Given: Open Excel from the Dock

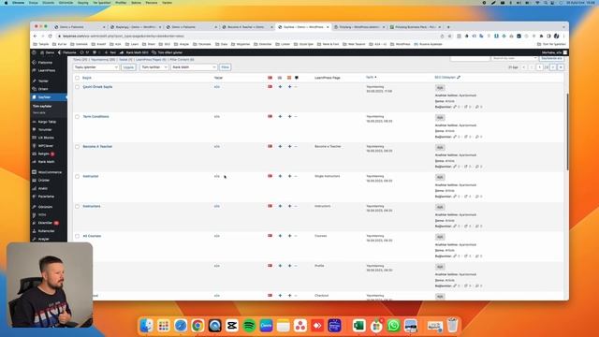Looking at the screenshot, I should pos(358,326).
